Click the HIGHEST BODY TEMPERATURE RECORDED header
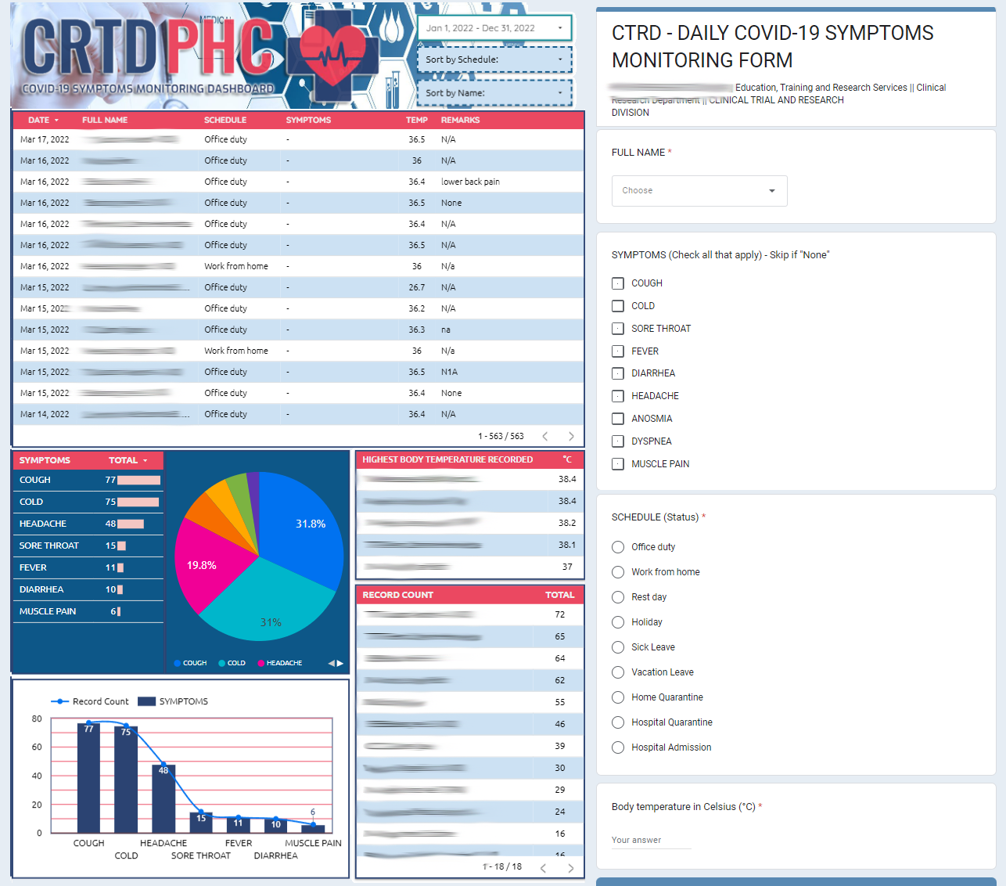 447,459
